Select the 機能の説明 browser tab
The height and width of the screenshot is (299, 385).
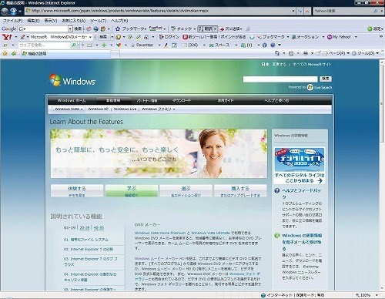click(x=65, y=53)
